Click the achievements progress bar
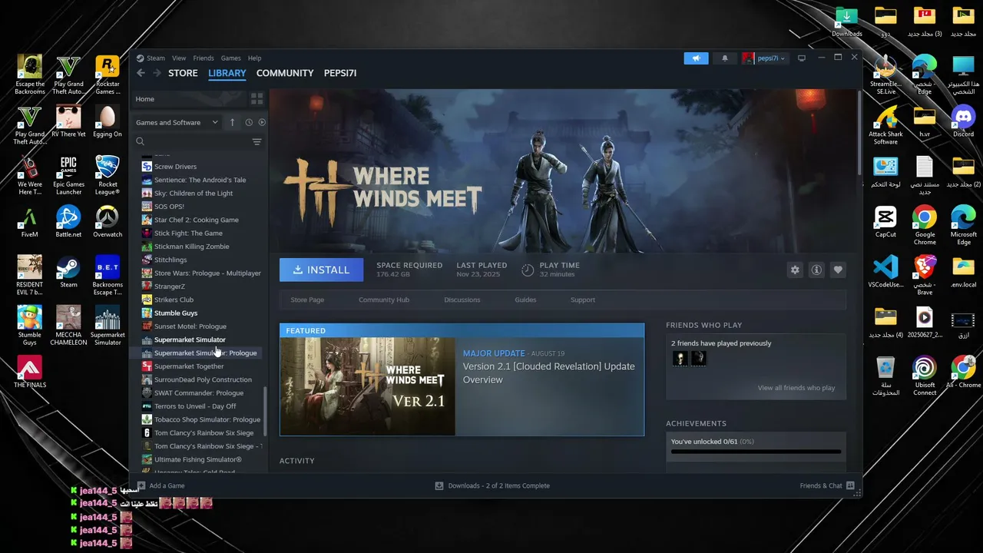 (756, 452)
